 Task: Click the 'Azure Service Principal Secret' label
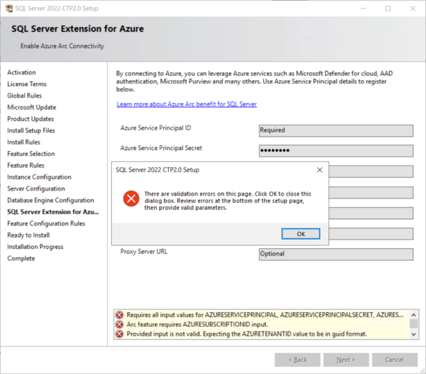(x=161, y=148)
